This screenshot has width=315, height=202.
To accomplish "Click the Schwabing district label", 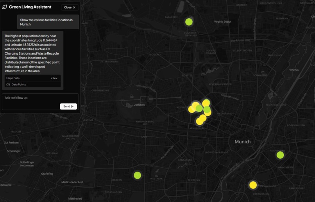I will tap(260, 75).
